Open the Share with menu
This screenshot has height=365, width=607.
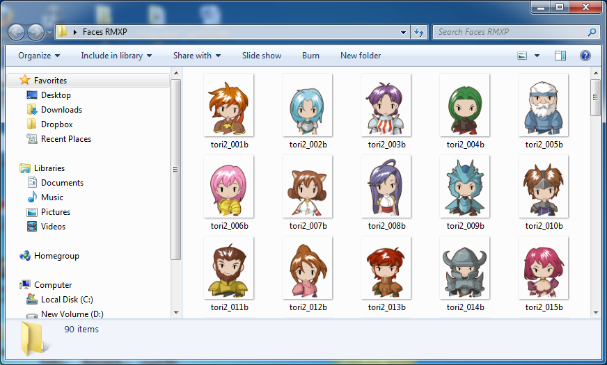[x=197, y=56]
